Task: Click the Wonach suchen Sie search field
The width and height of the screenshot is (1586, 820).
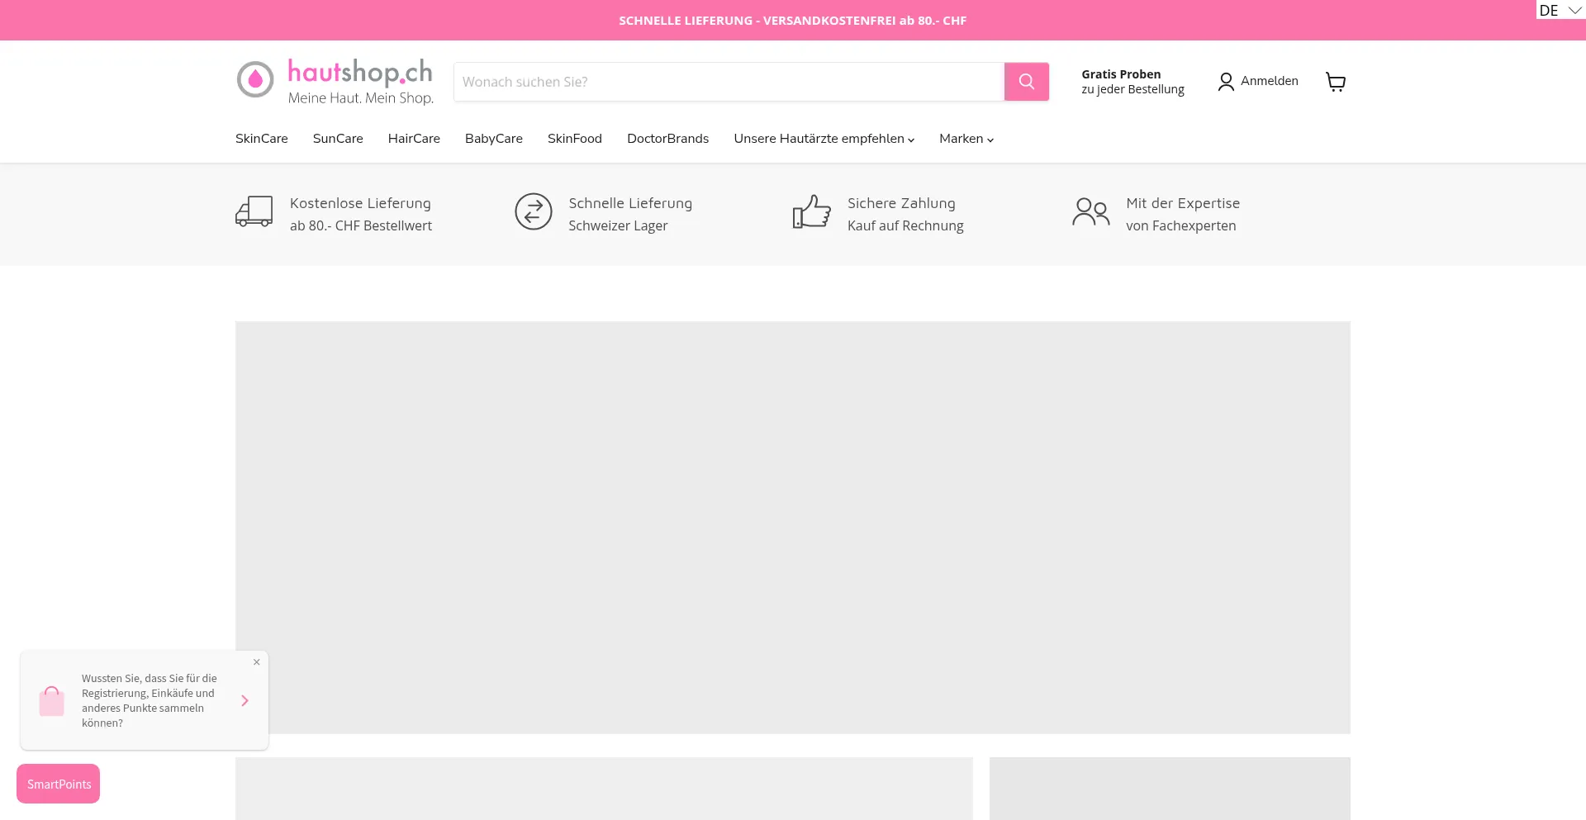Action: pyautogui.click(x=728, y=82)
